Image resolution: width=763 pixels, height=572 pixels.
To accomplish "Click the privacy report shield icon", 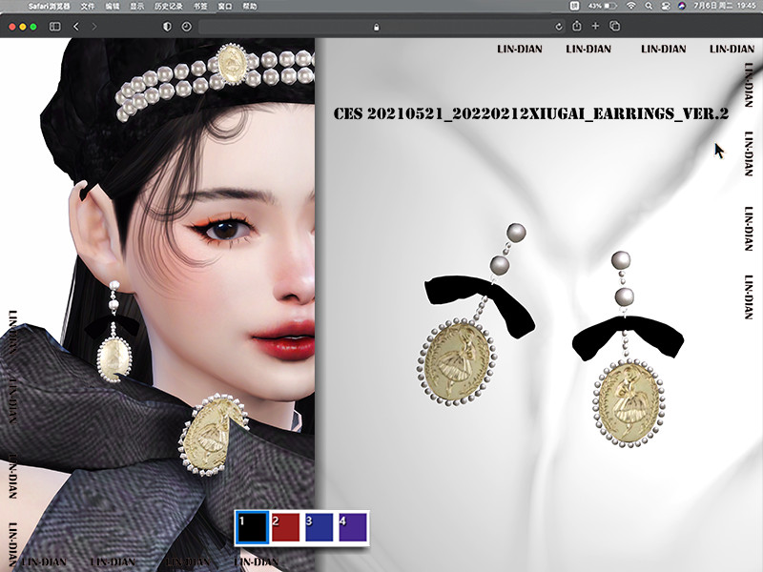I will point(168,27).
